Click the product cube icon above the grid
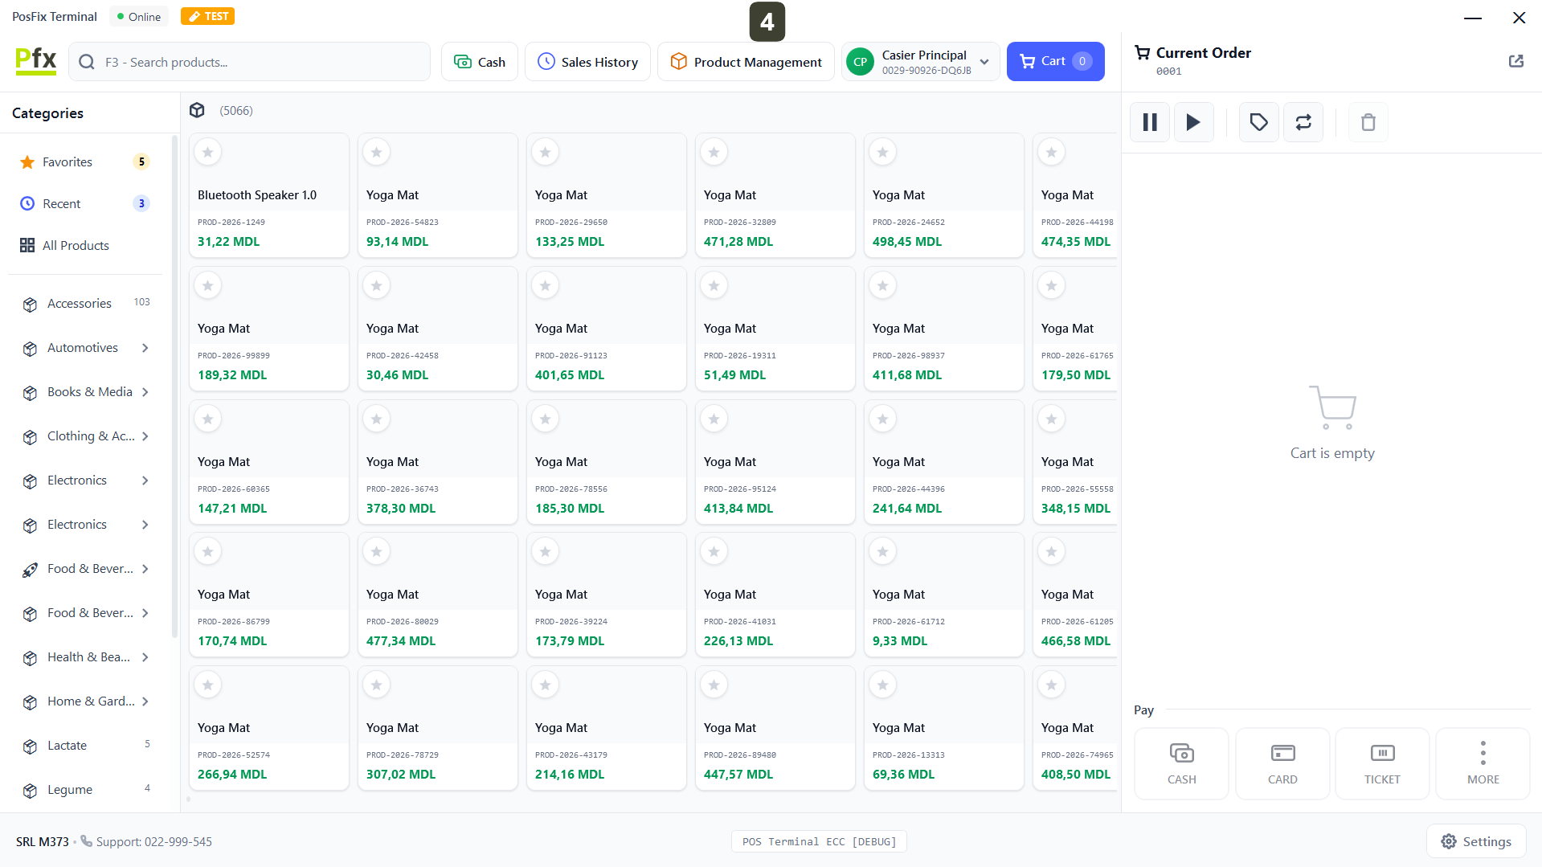1542x867 pixels. click(x=197, y=110)
